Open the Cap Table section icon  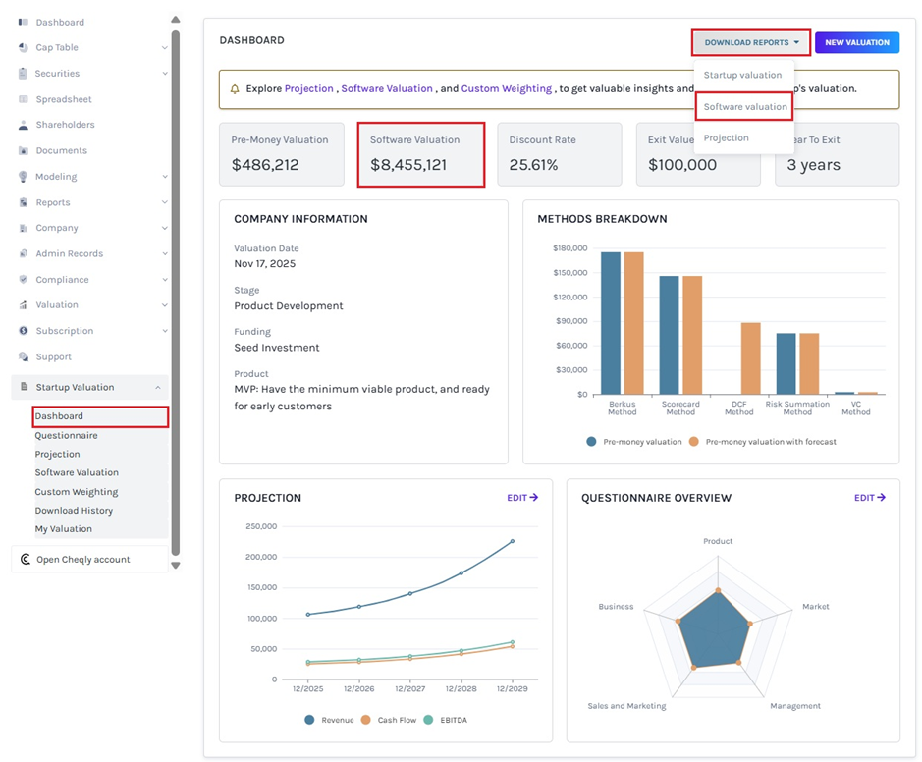pyautogui.click(x=22, y=47)
